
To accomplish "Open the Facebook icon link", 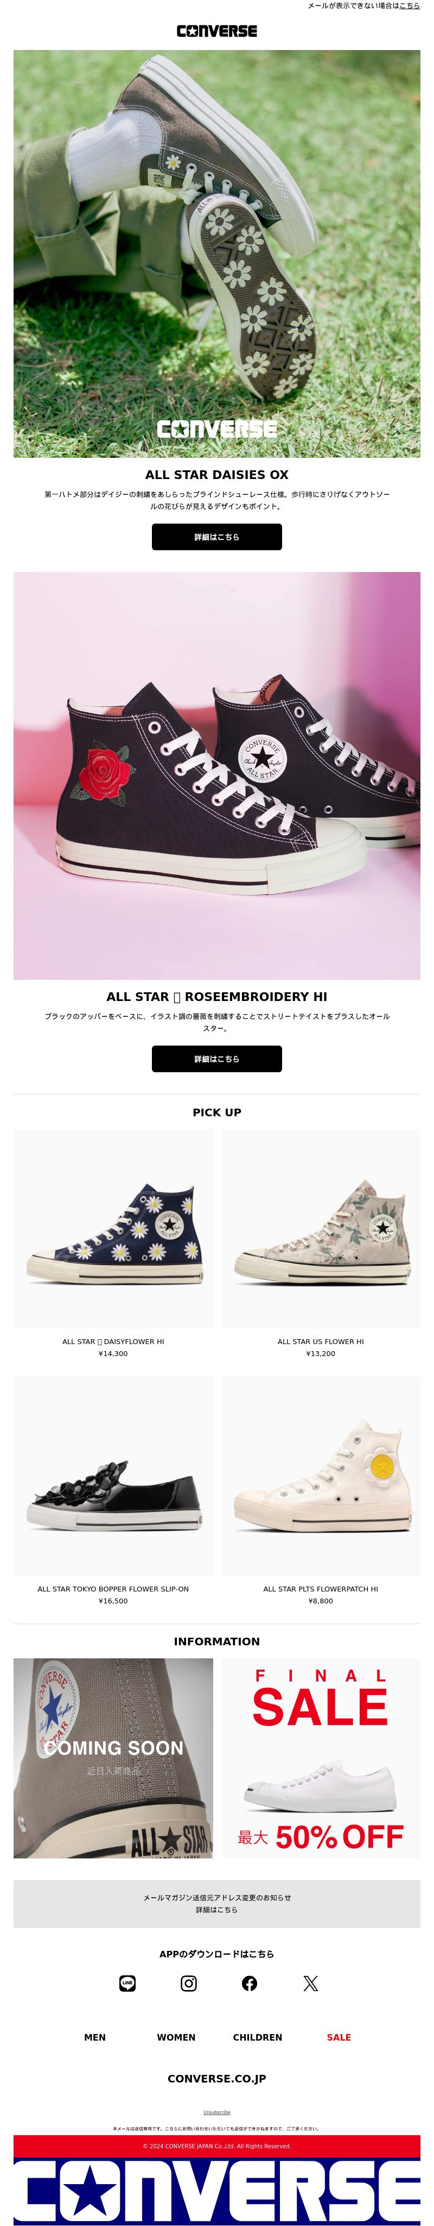I will click(x=250, y=1983).
